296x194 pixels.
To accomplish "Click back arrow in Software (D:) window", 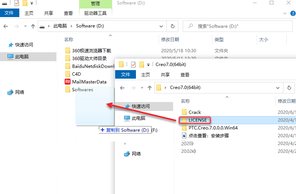I will click(x=6, y=26).
